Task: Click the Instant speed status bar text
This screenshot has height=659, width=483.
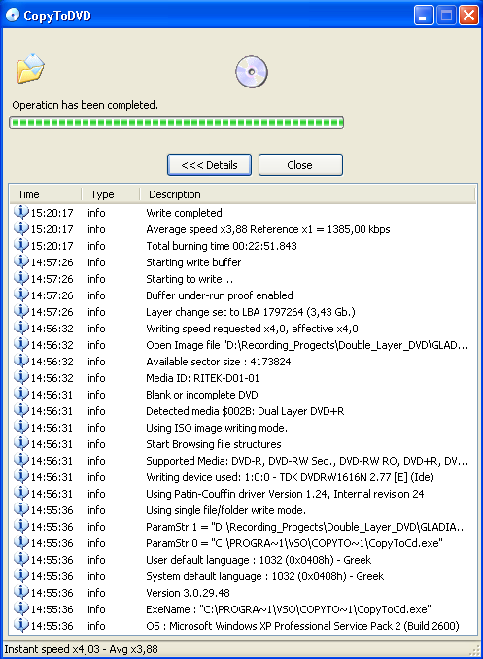Action: coord(81,649)
